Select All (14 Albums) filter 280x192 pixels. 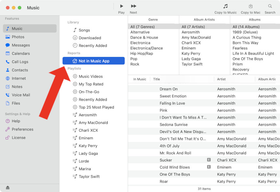(x=255, y=27)
